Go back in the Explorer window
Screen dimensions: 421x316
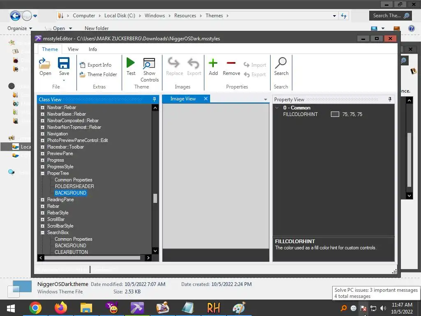tap(15, 16)
